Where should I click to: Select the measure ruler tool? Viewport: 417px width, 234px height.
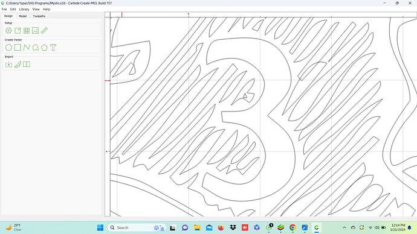pos(44,31)
